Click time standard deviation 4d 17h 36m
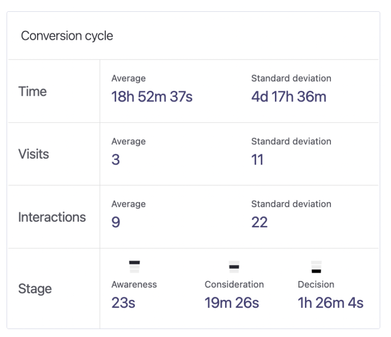This screenshot has height=337, width=391. 289,97
